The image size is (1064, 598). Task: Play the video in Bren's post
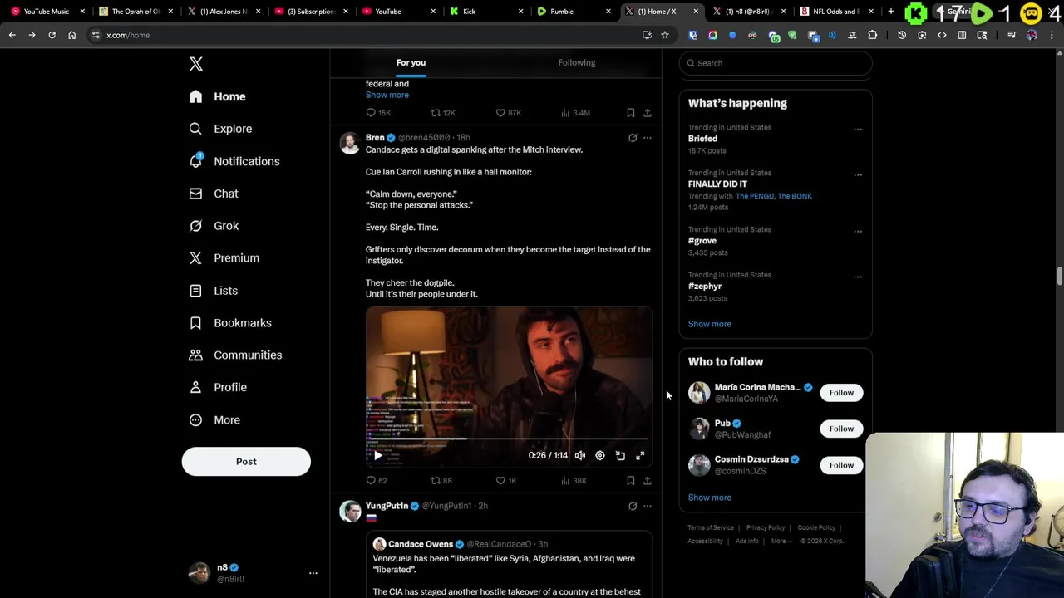click(378, 455)
